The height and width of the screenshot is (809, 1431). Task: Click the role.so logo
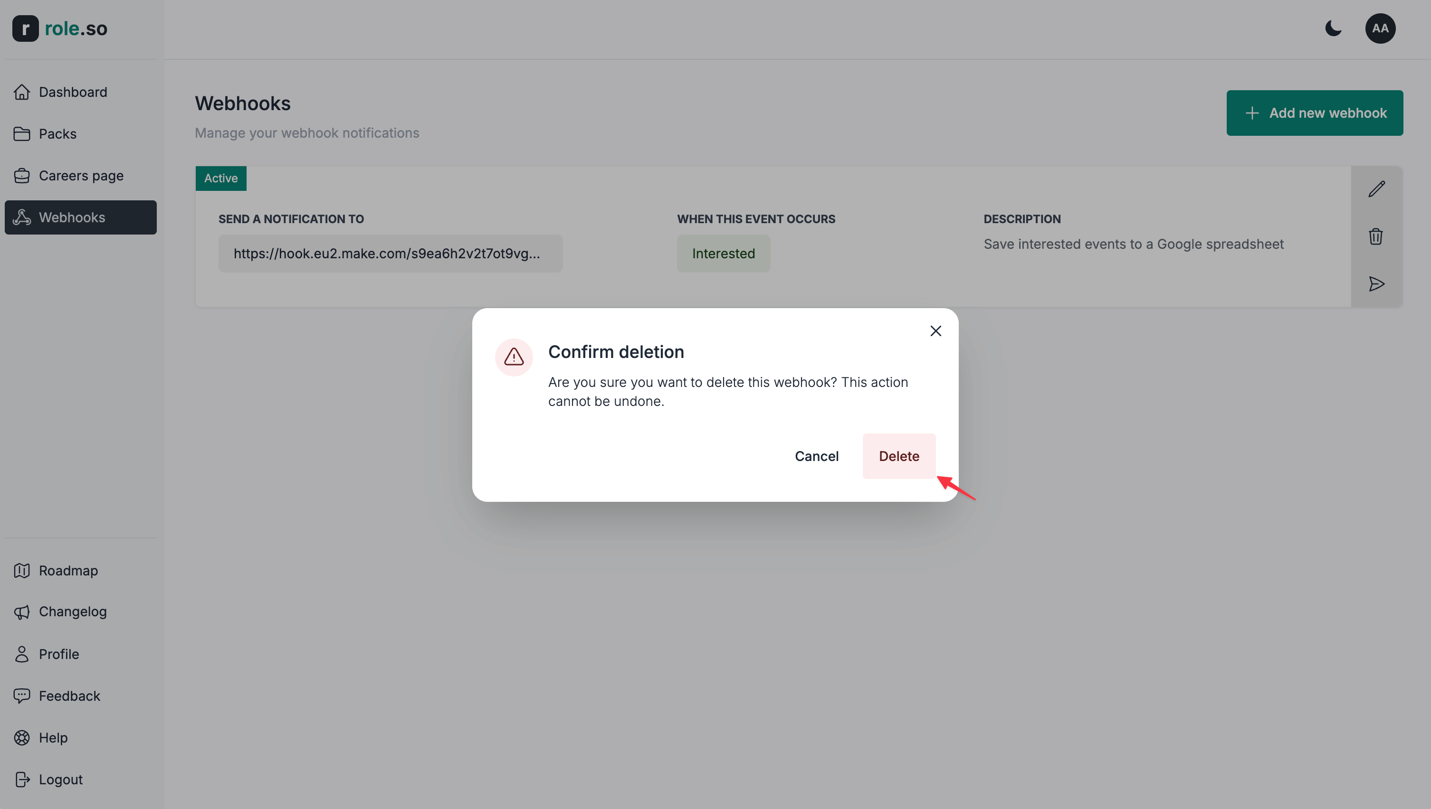[x=59, y=28]
